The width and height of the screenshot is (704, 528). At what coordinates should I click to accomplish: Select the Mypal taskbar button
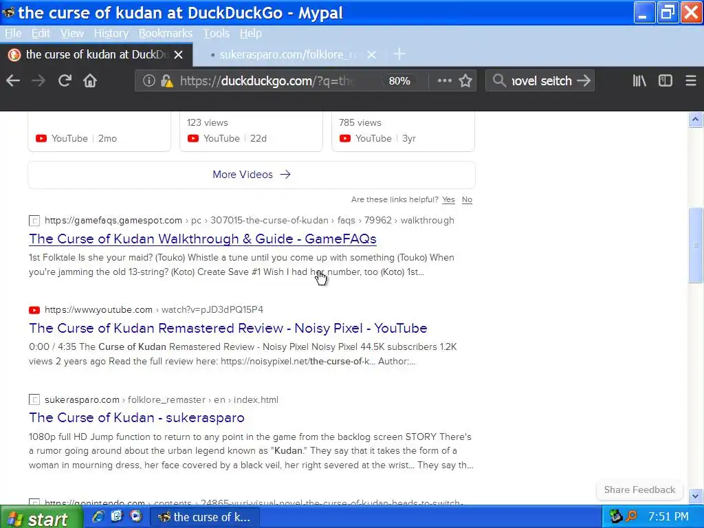(x=204, y=517)
